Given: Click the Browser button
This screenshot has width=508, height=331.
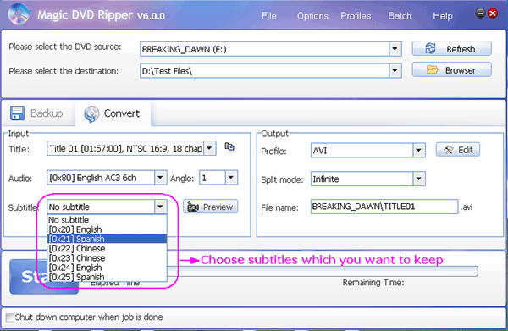Looking at the screenshot, I should tap(451, 70).
